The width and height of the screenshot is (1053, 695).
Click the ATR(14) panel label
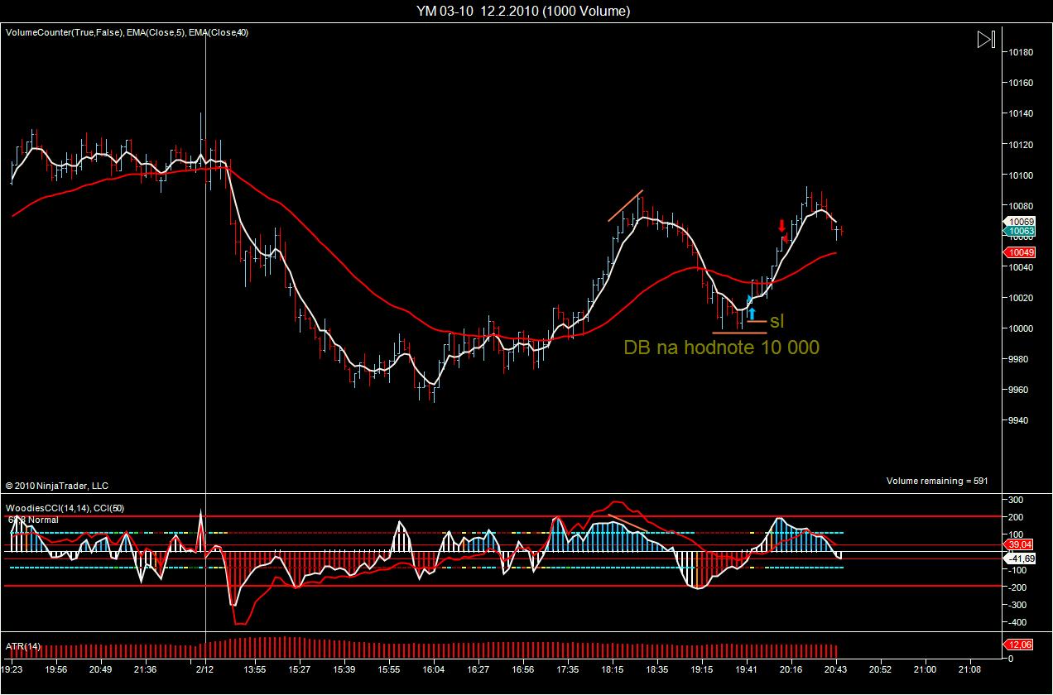[23, 646]
